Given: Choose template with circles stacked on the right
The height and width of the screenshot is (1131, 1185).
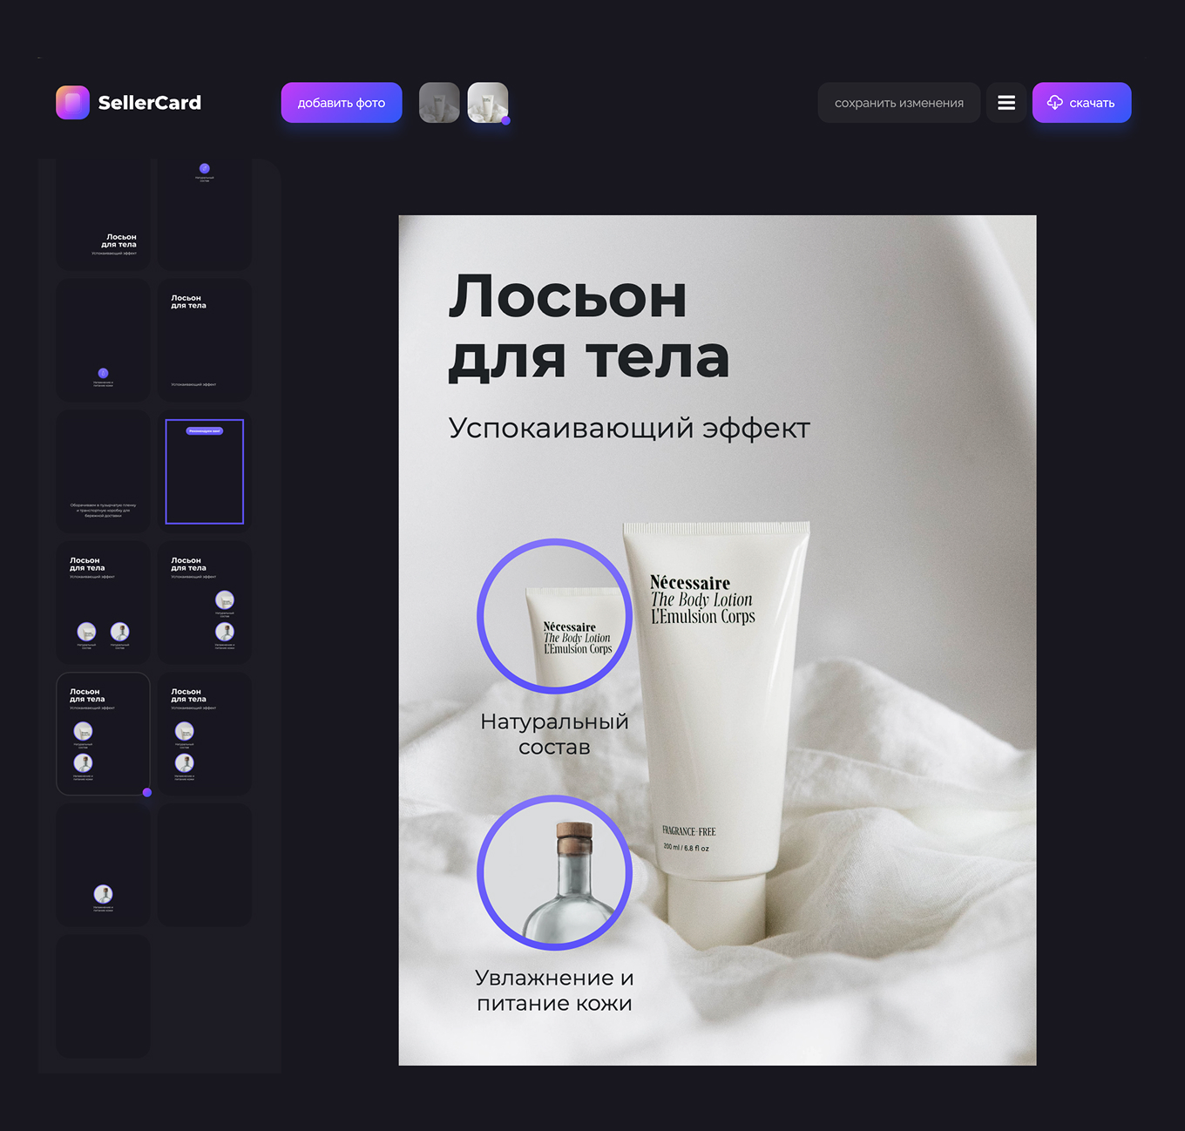Looking at the screenshot, I should point(205,603).
